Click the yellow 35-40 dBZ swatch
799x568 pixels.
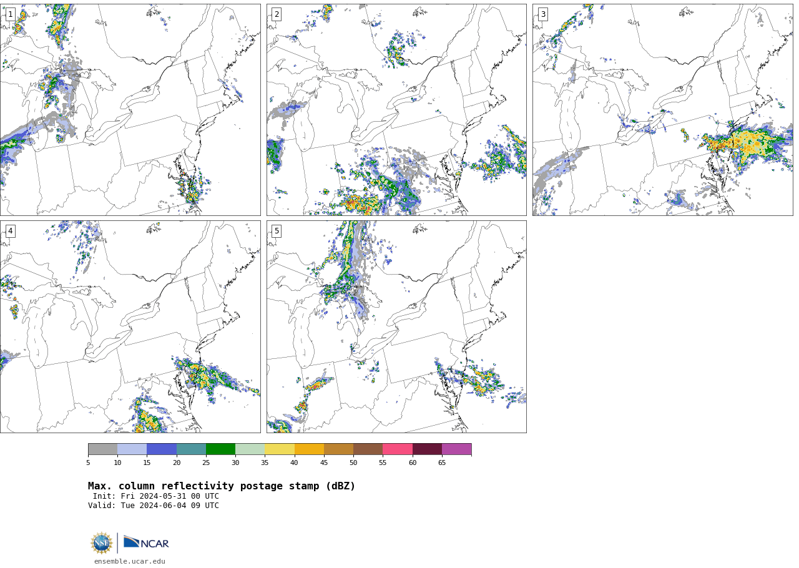pyautogui.click(x=280, y=449)
